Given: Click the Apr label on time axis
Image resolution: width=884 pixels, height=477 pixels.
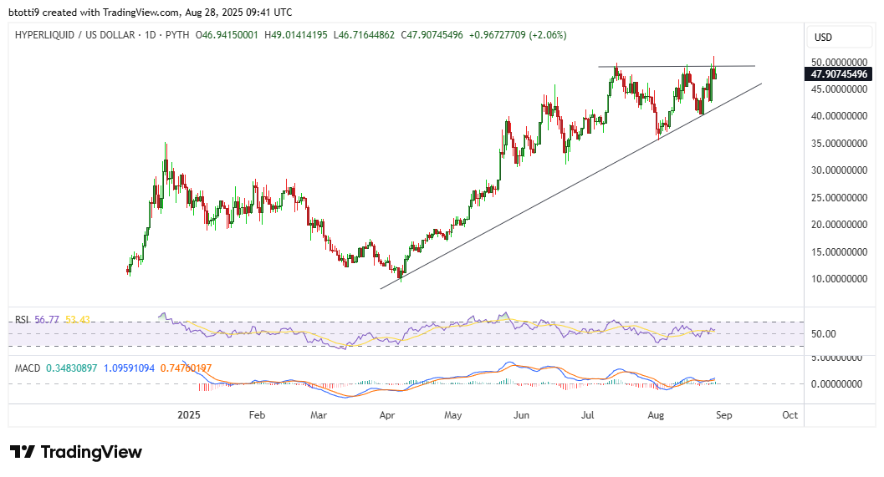Looking at the screenshot, I should click(387, 414).
